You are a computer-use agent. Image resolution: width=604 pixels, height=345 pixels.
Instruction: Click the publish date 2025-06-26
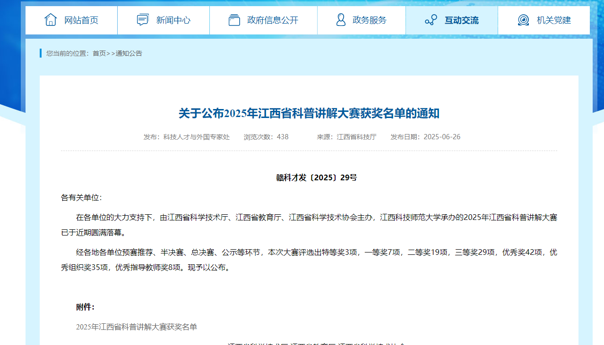[441, 137]
